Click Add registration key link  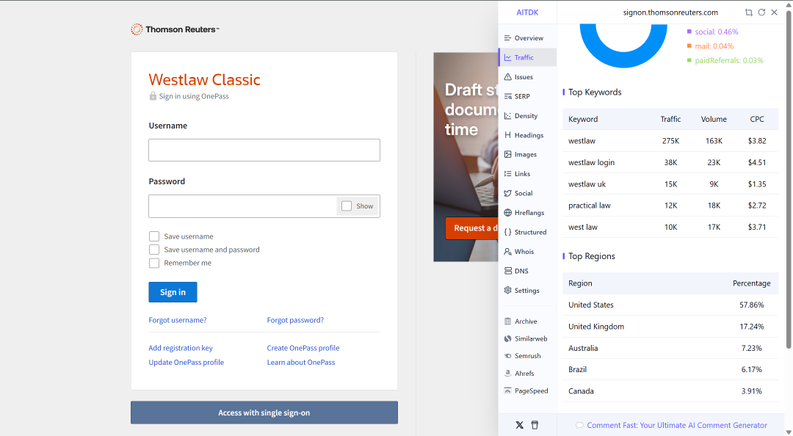(x=181, y=348)
